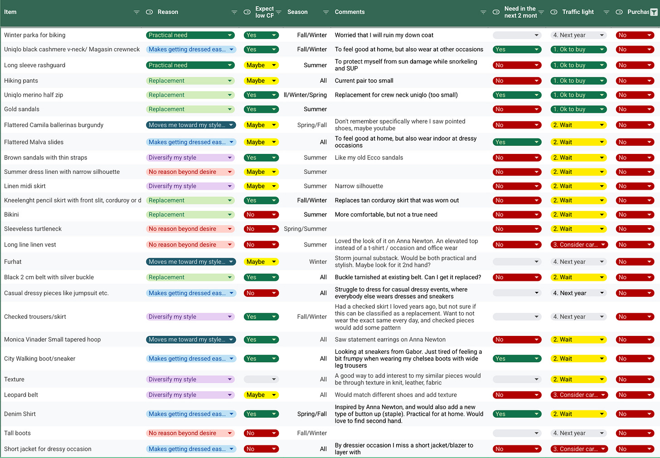Screen dimensions: 660x458
Task: Open Replacement dropdown for Hiking pants
Action: tap(190, 81)
